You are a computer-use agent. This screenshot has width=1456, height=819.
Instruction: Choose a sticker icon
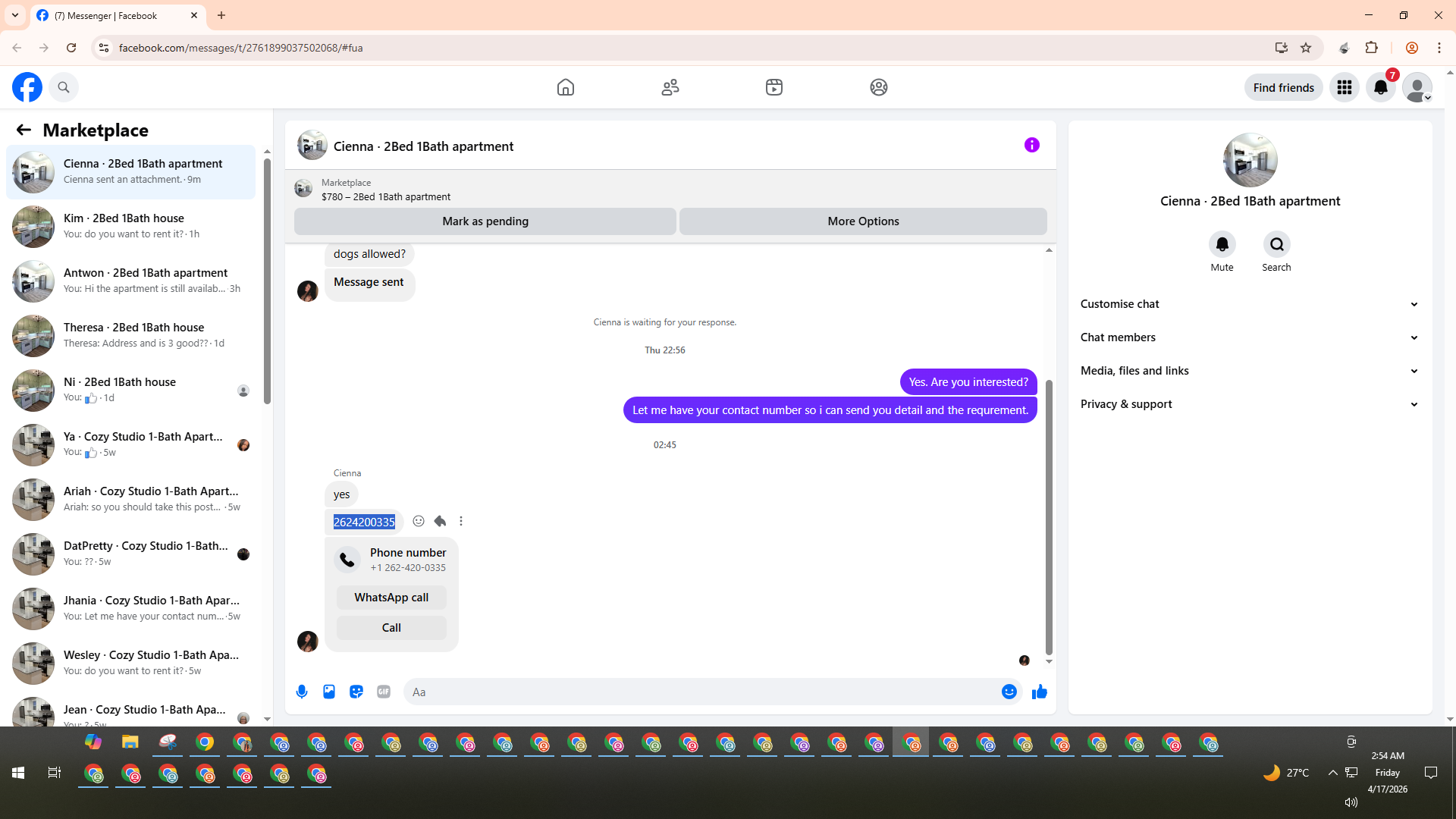tap(356, 692)
